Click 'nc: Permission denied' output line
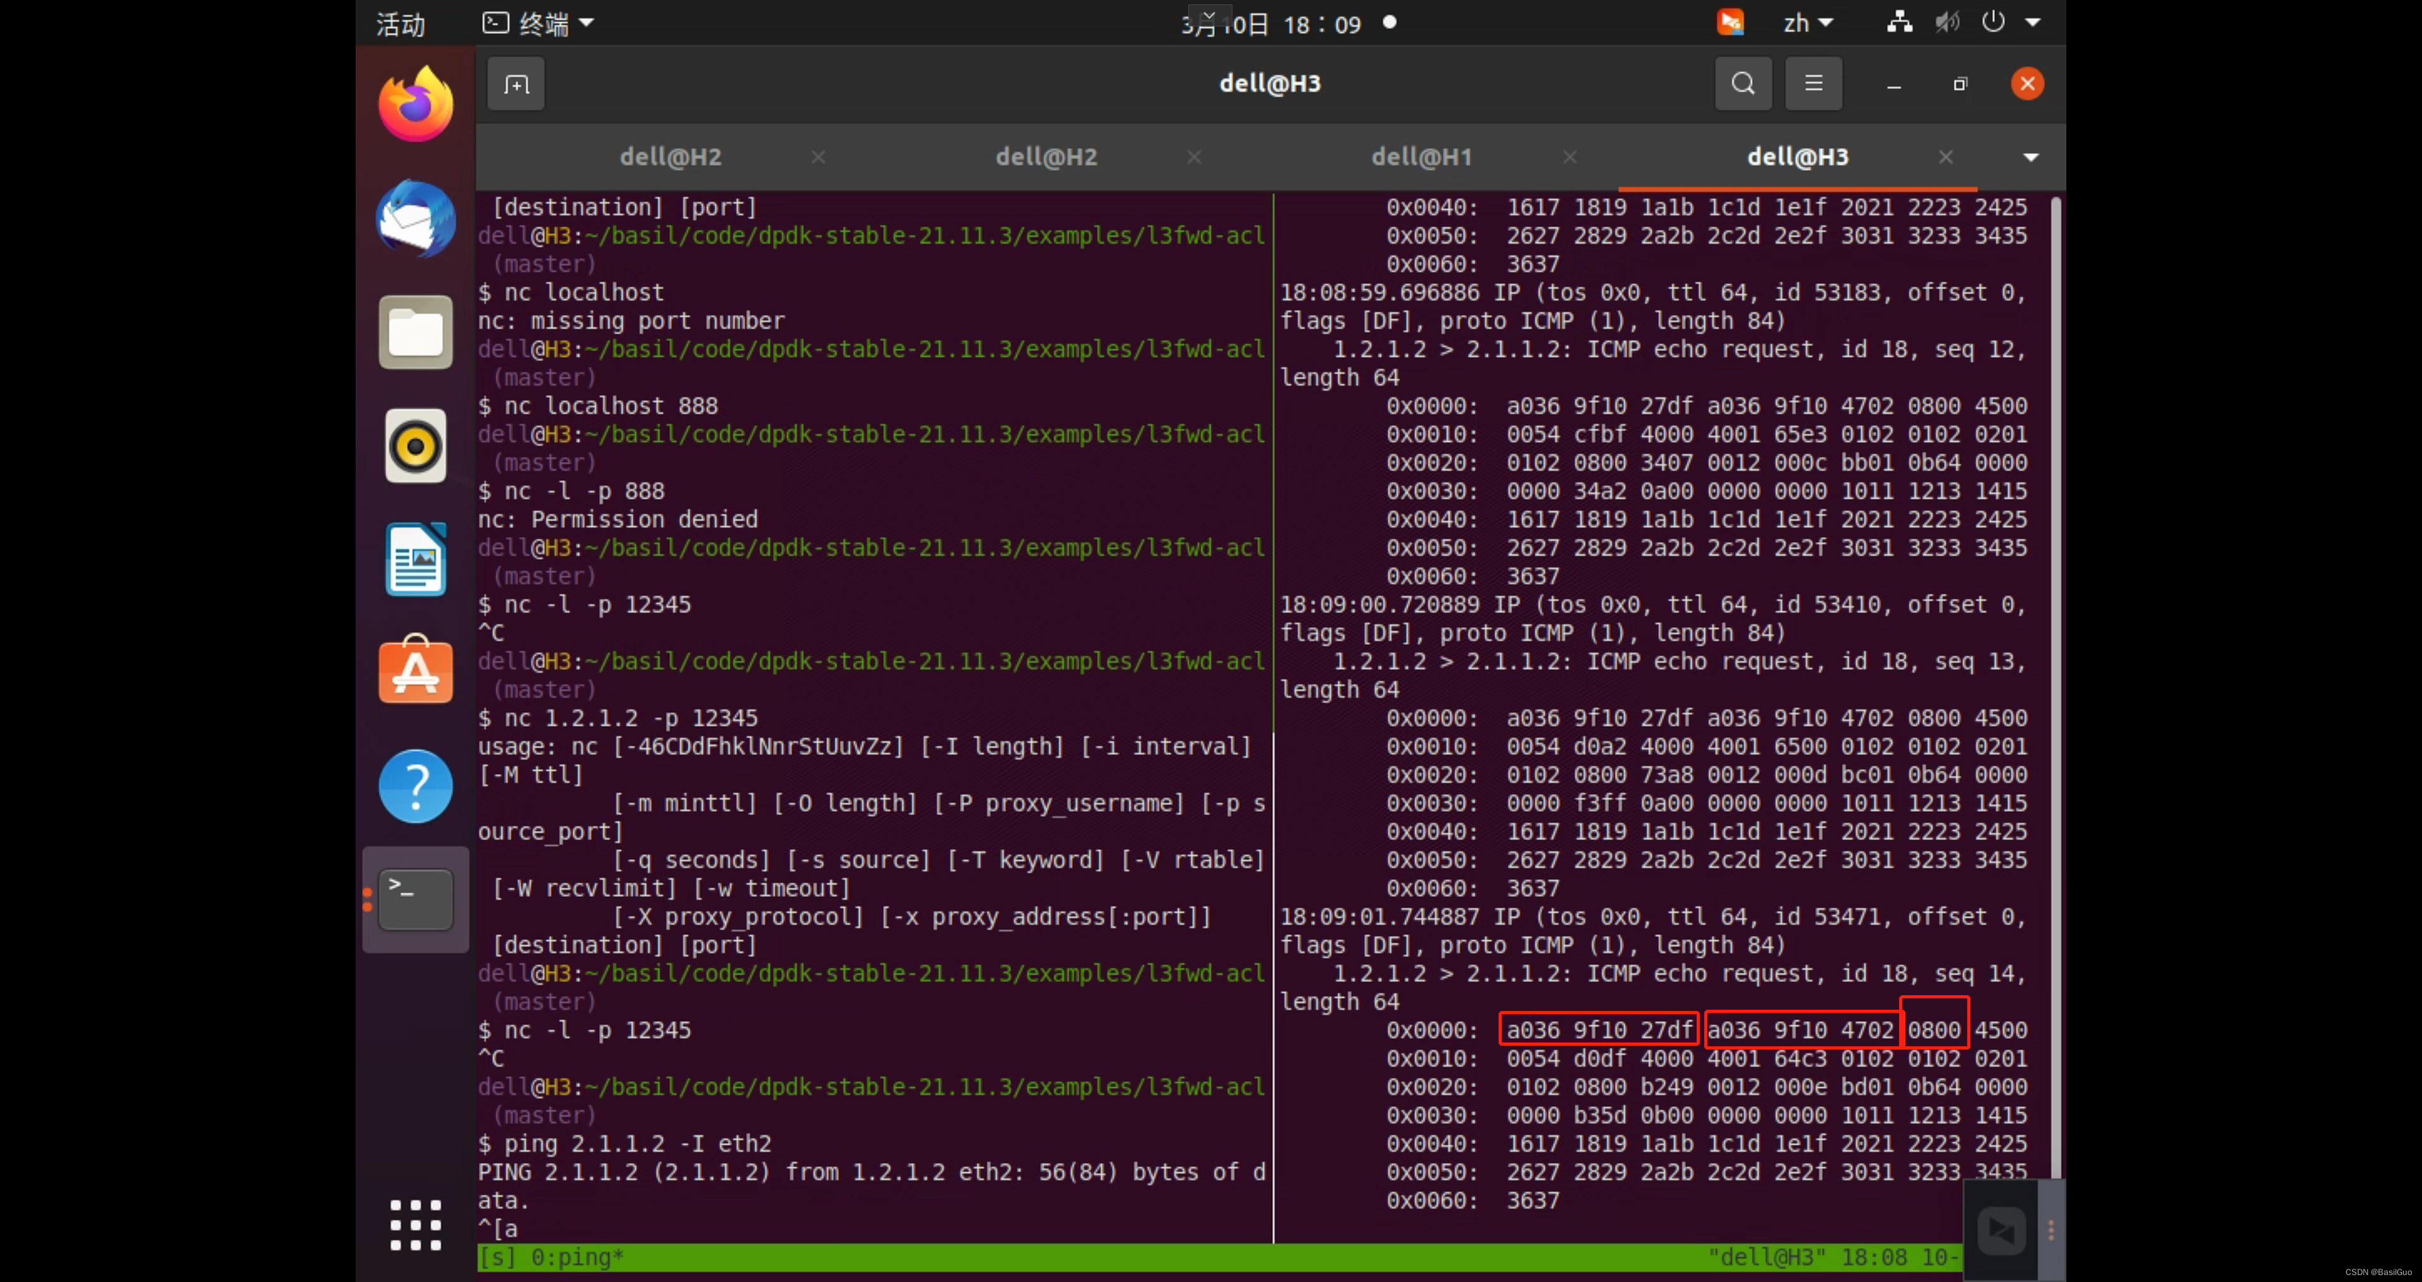Image resolution: width=2422 pixels, height=1282 pixels. [x=617, y=519]
